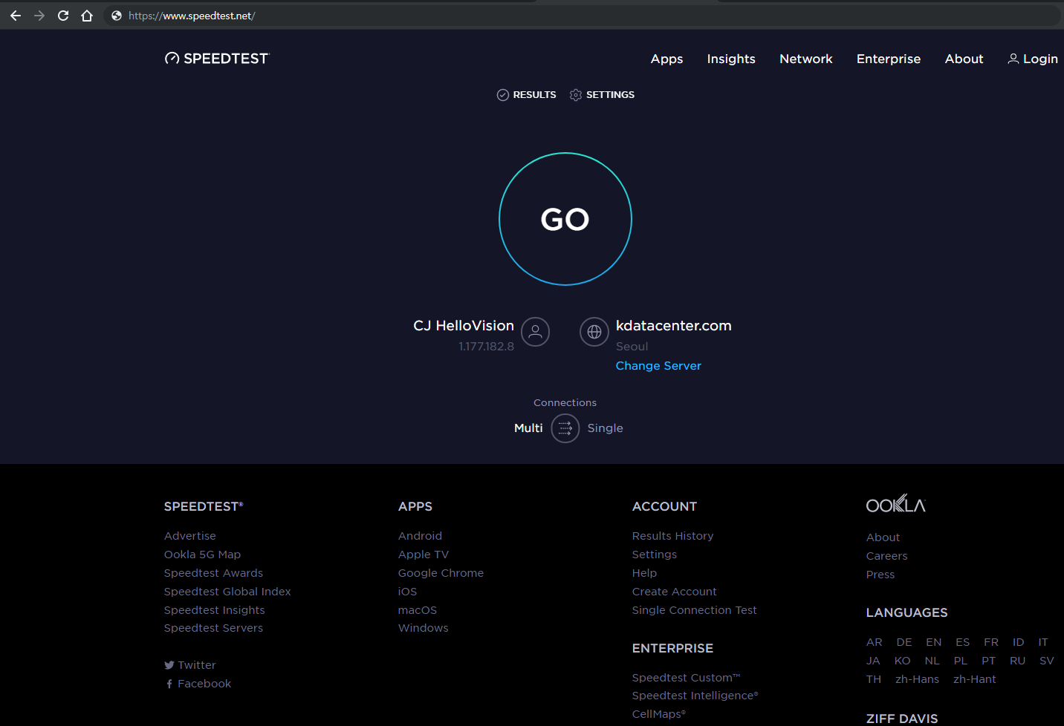
Task: Select Multi connection mode
Action: 528,428
